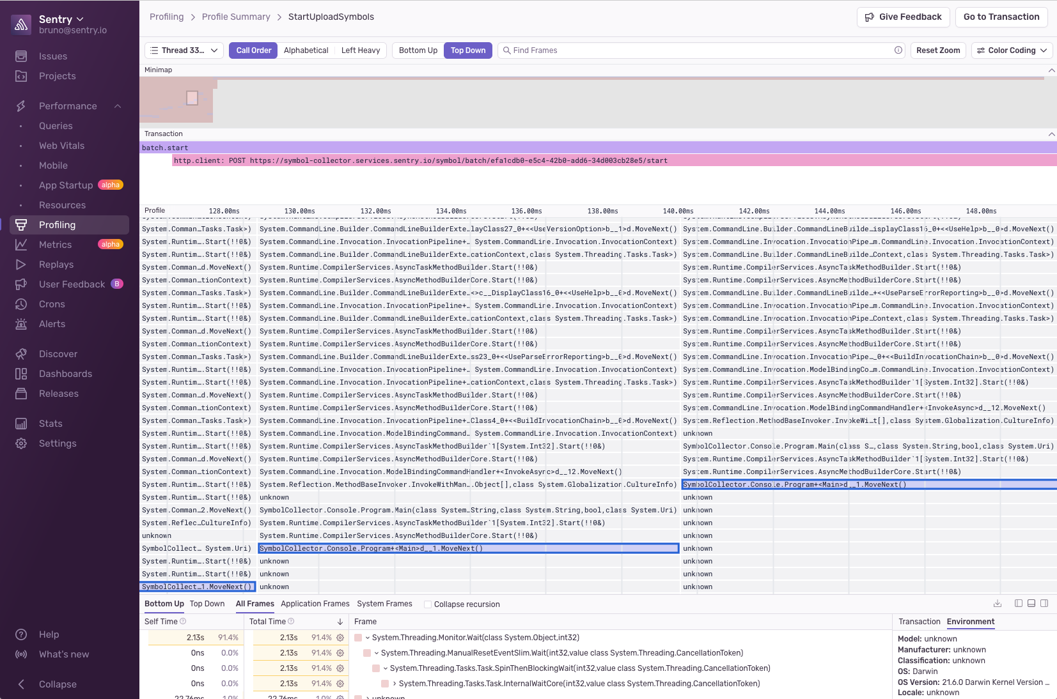Viewport: 1057px width, 699px height.
Task: Click the minimap viewport selection box
Action: (192, 98)
